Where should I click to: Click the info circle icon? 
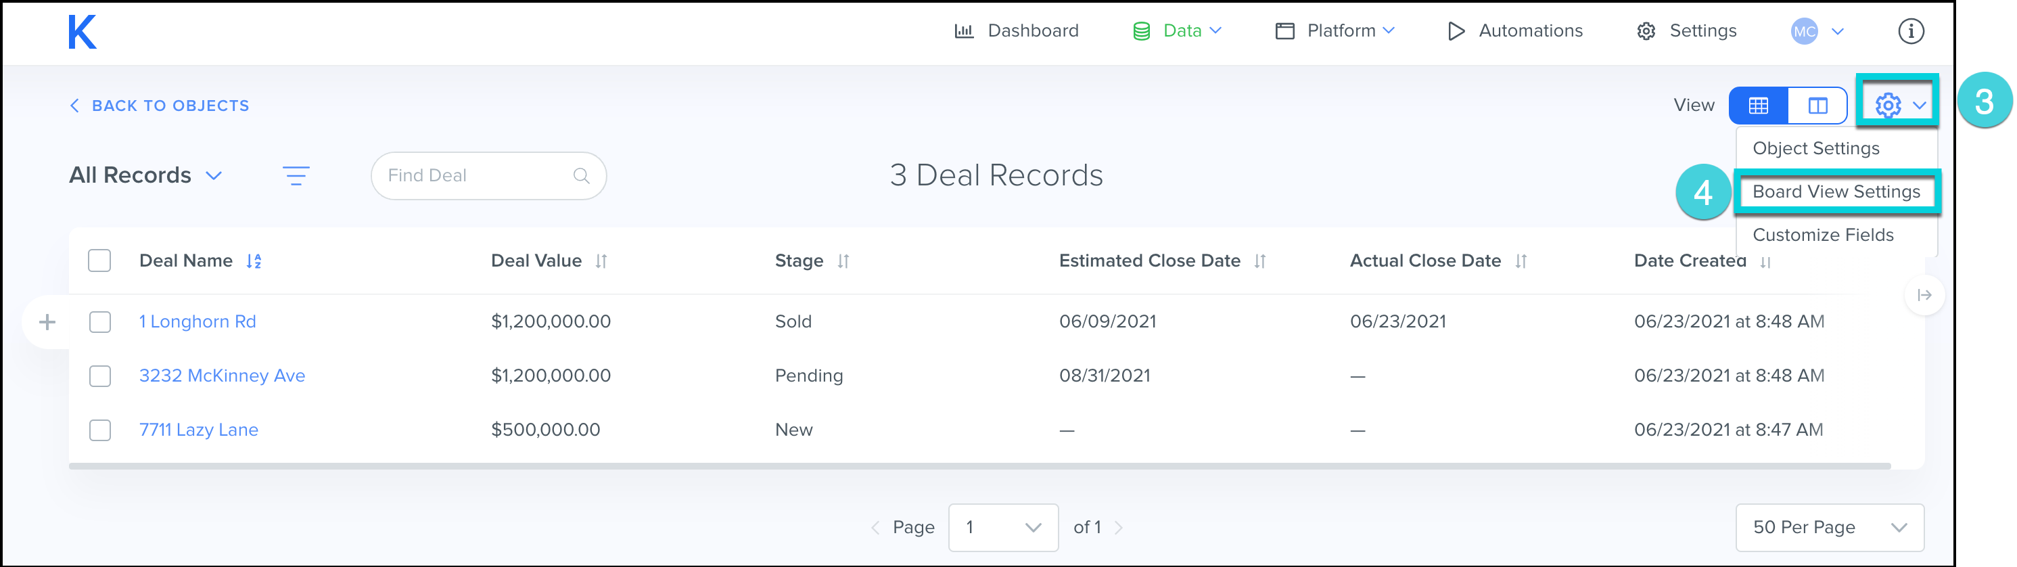click(x=1911, y=31)
